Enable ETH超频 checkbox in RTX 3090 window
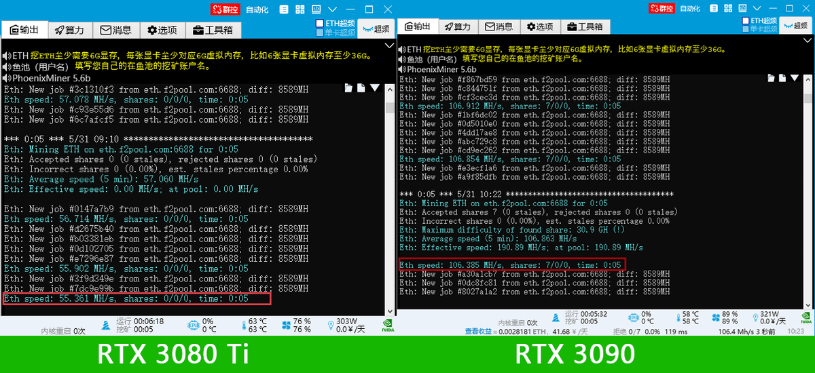Image resolution: width=815 pixels, height=373 pixels. pos(745,20)
